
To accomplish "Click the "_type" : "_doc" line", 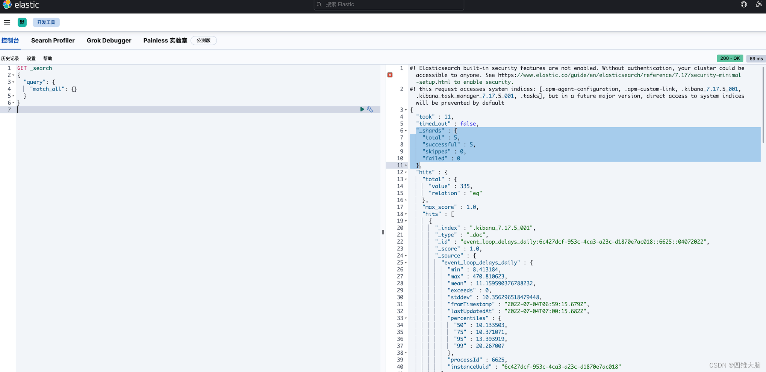I will (462, 235).
